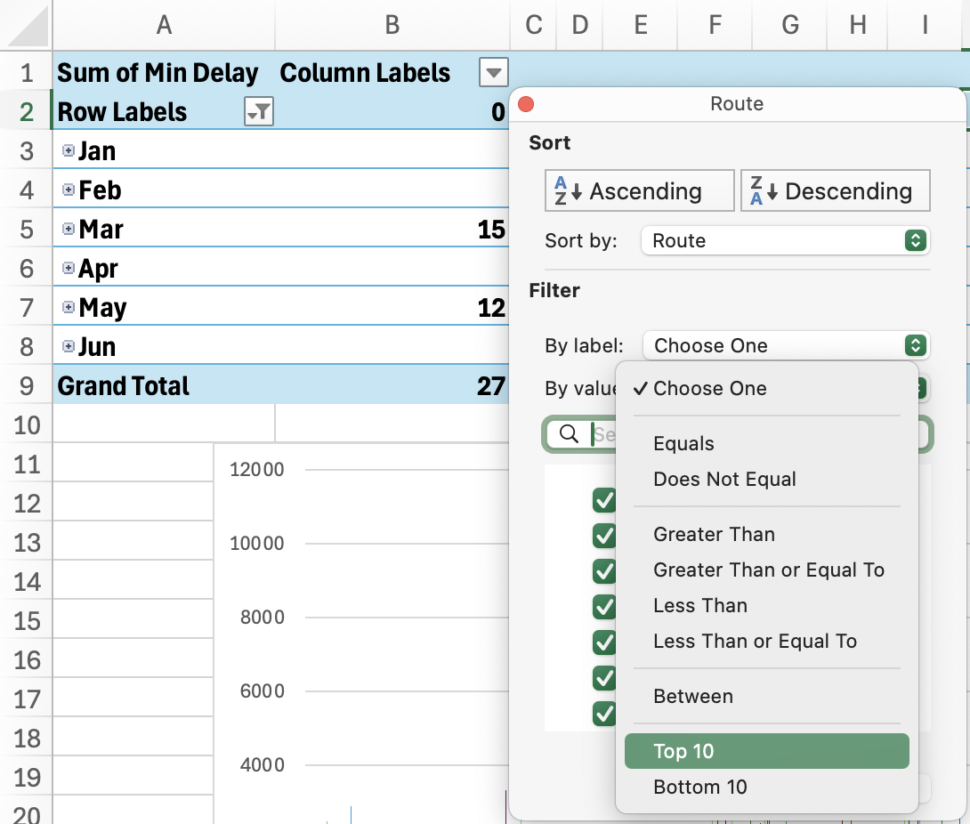The width and height of the screenshot is (970, 824).
Task: Open the Sort by Route dropdown
Action: tap(785, 240)
